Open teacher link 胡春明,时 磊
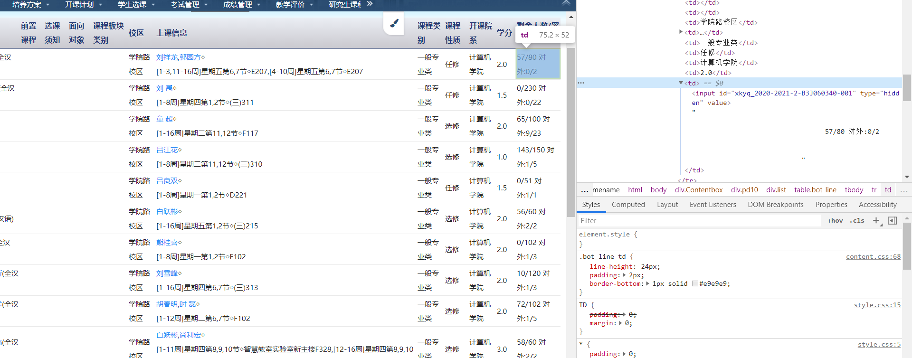 pyautogui.click(x=176, y=304)
